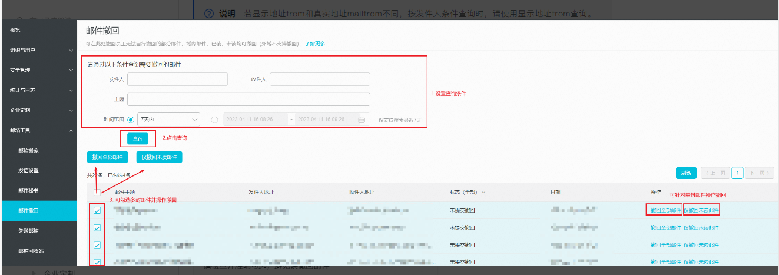Open the 了解更多 link

[x=314, y=44]
